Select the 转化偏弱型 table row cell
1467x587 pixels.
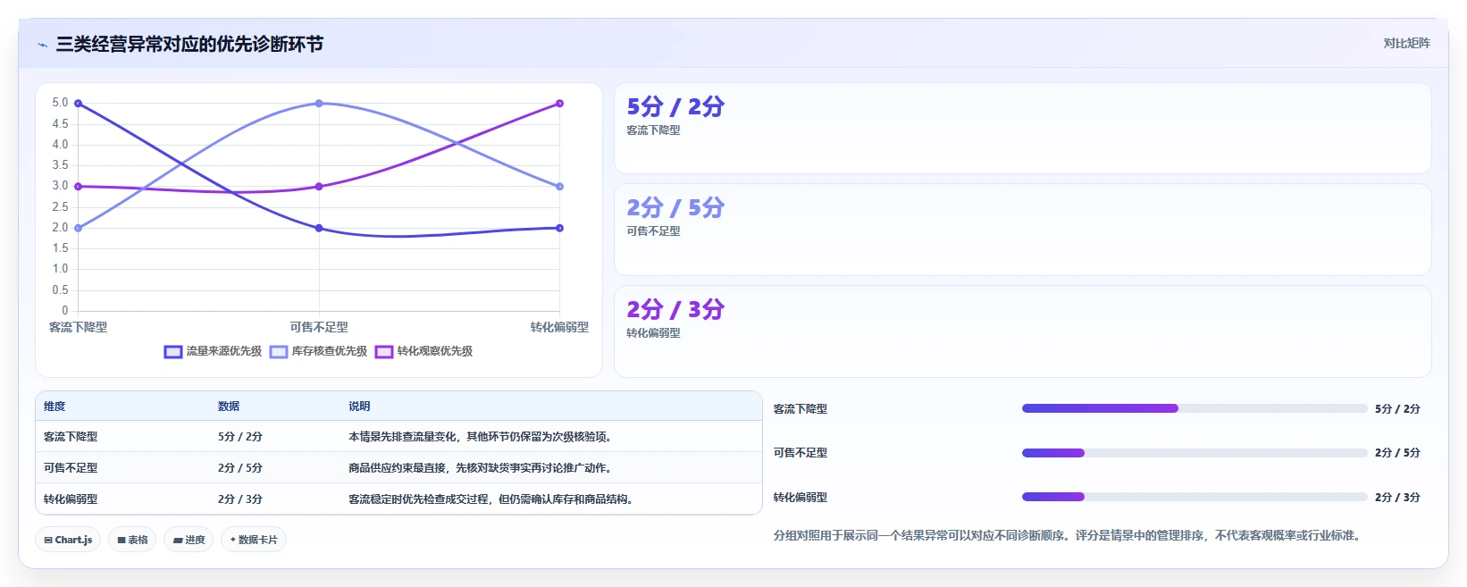pyautogui.click(x=71, y=499)
